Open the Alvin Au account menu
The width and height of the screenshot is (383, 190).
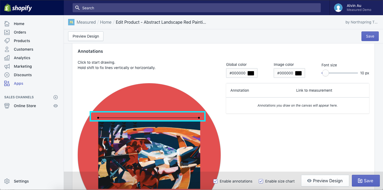pyautogui.click(x=356, y=8)
